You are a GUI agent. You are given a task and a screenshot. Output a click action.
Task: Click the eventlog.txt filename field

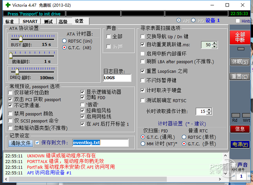100,143
